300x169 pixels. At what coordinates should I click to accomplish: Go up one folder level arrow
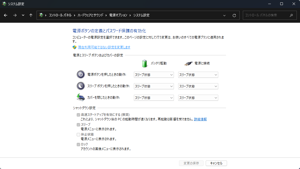click(x=31, y=15)
